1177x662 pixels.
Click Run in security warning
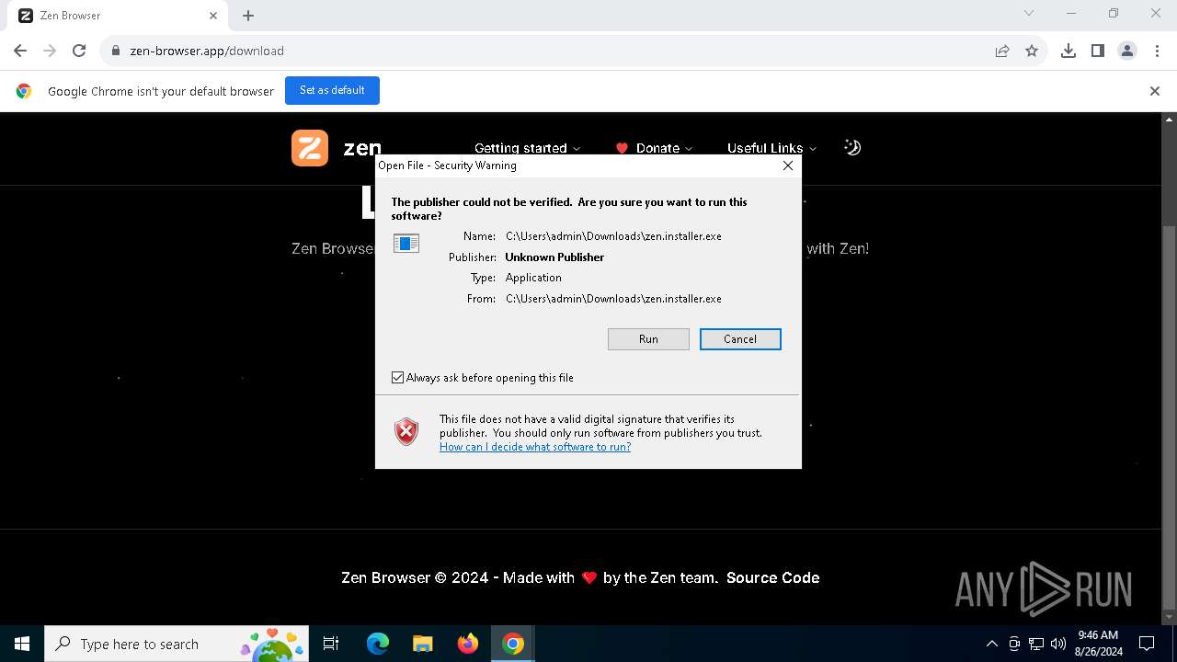[x=648, y=339]
